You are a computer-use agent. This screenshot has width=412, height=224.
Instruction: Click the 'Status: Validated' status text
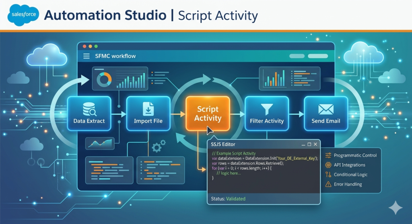coord(228,199)
